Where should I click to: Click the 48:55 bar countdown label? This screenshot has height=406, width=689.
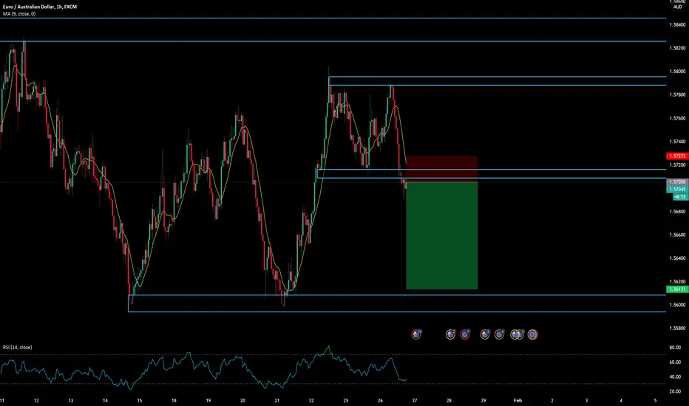pos(680,197)
